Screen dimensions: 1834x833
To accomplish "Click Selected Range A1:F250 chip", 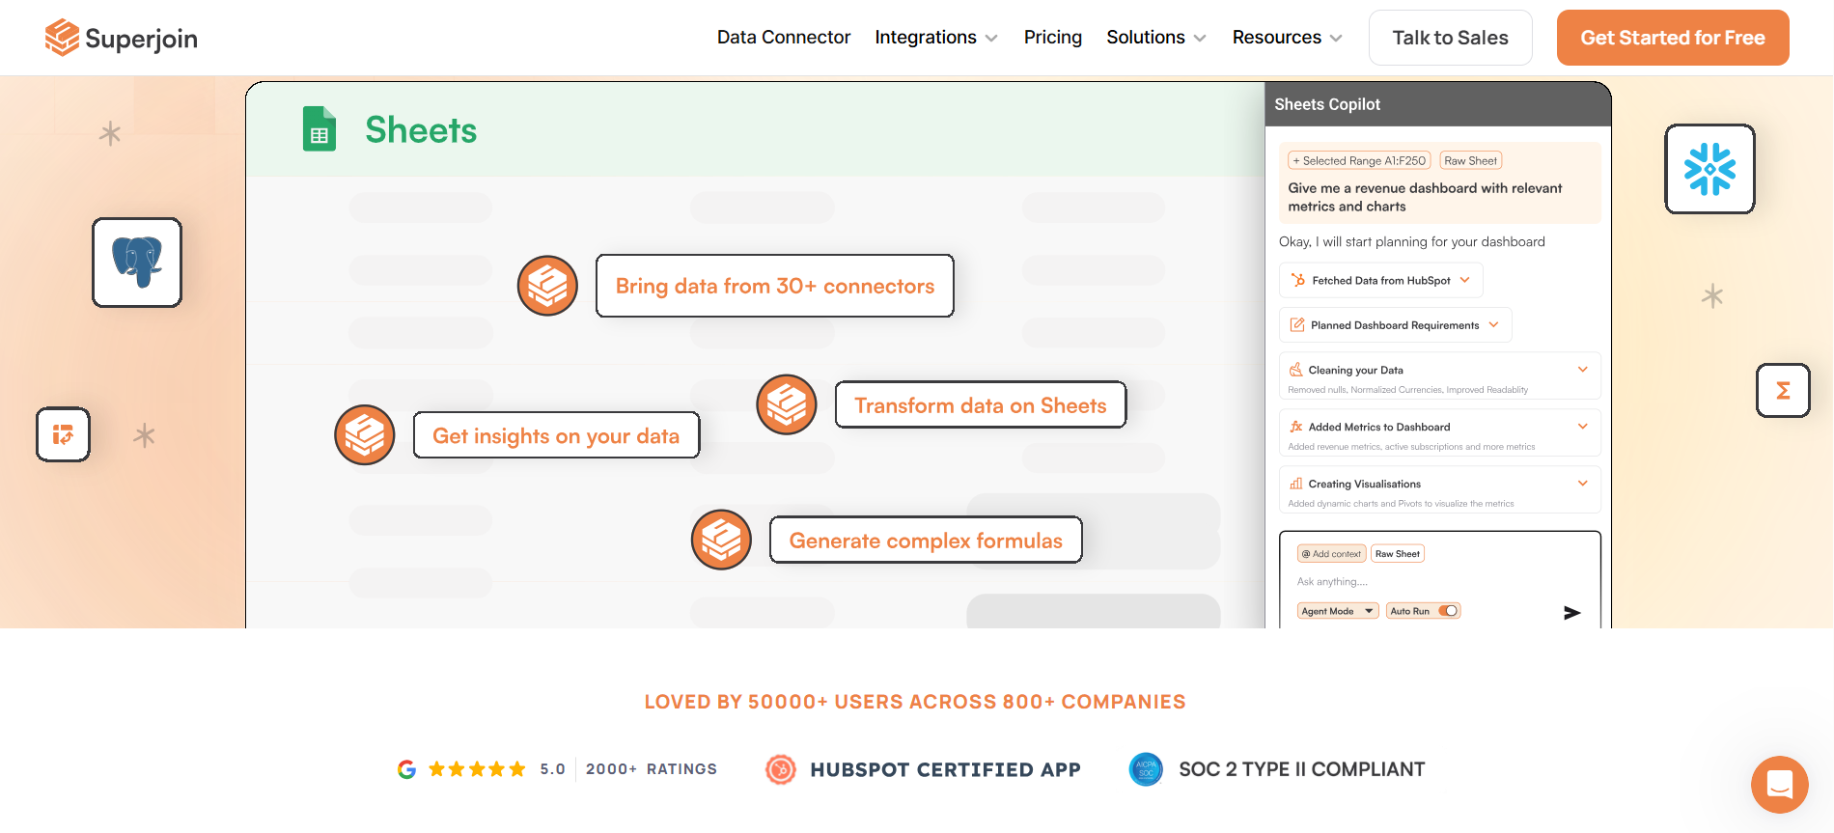I will (x=1359, y=160).
